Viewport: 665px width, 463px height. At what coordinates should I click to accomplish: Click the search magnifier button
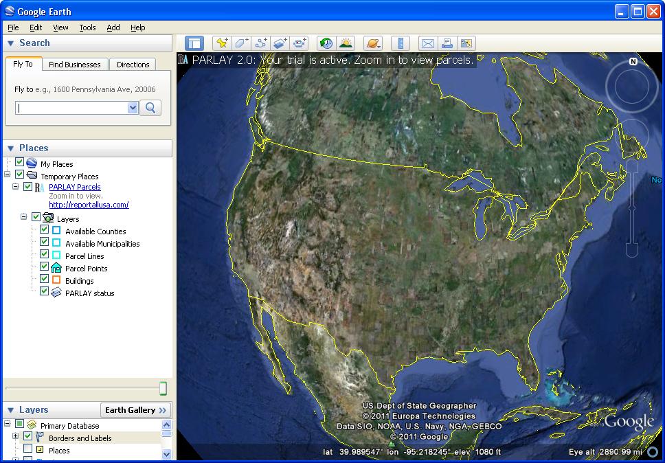pyautogui.click(x=150, y=108)
